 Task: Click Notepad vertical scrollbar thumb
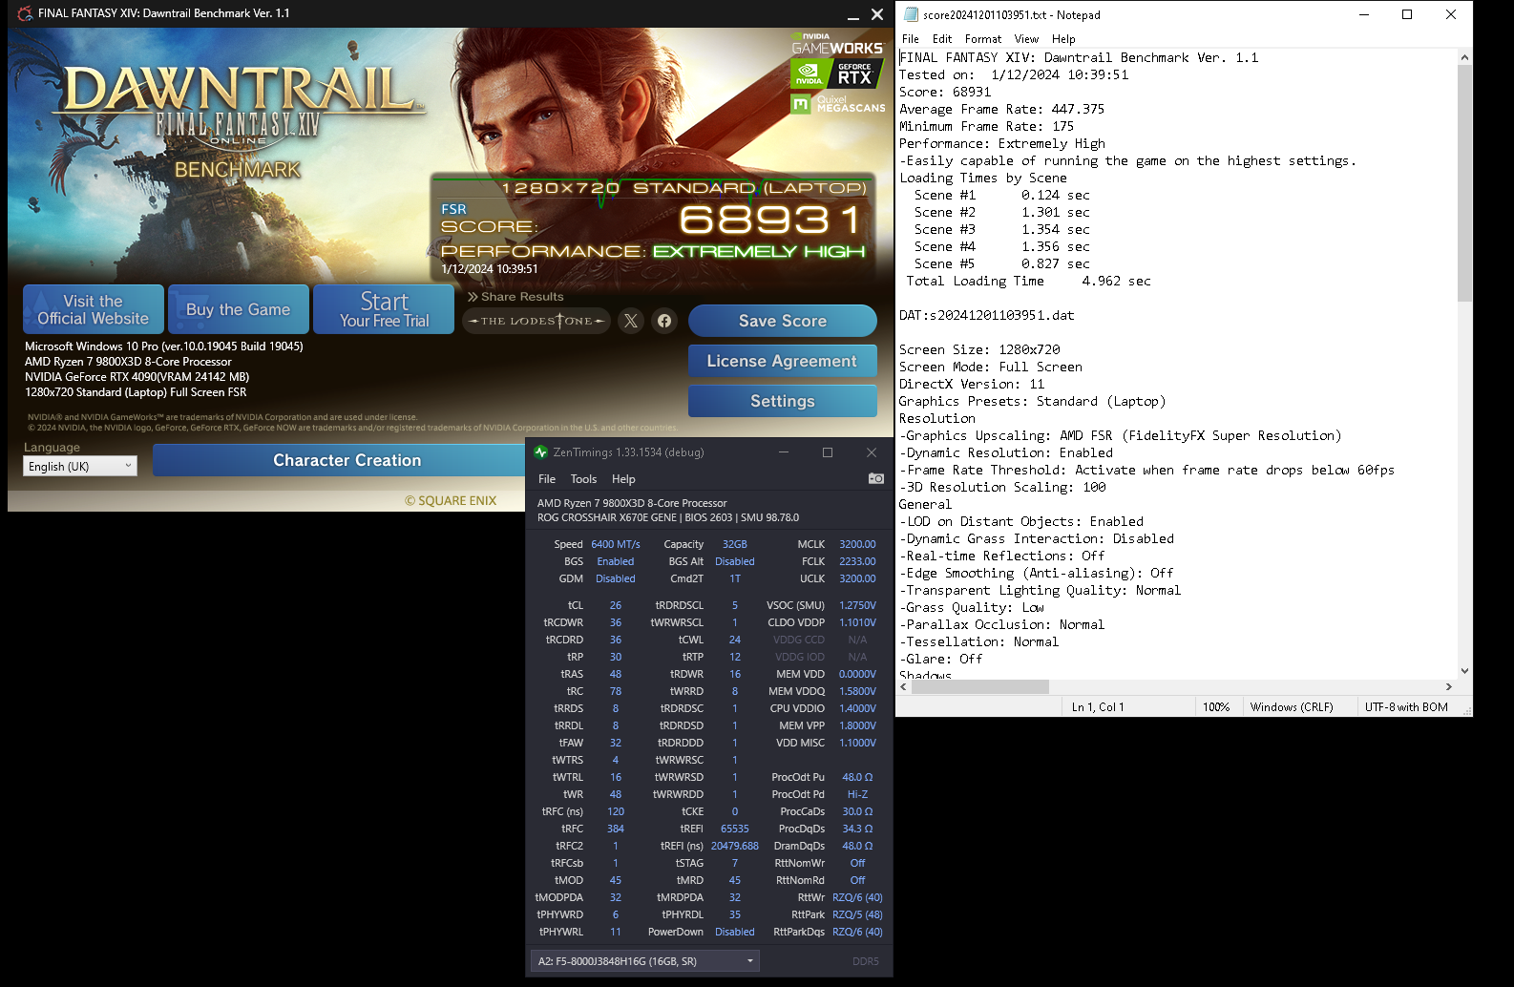tap(1464, 181)
